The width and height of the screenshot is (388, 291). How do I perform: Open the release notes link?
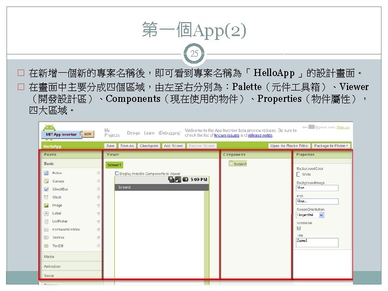260,135
